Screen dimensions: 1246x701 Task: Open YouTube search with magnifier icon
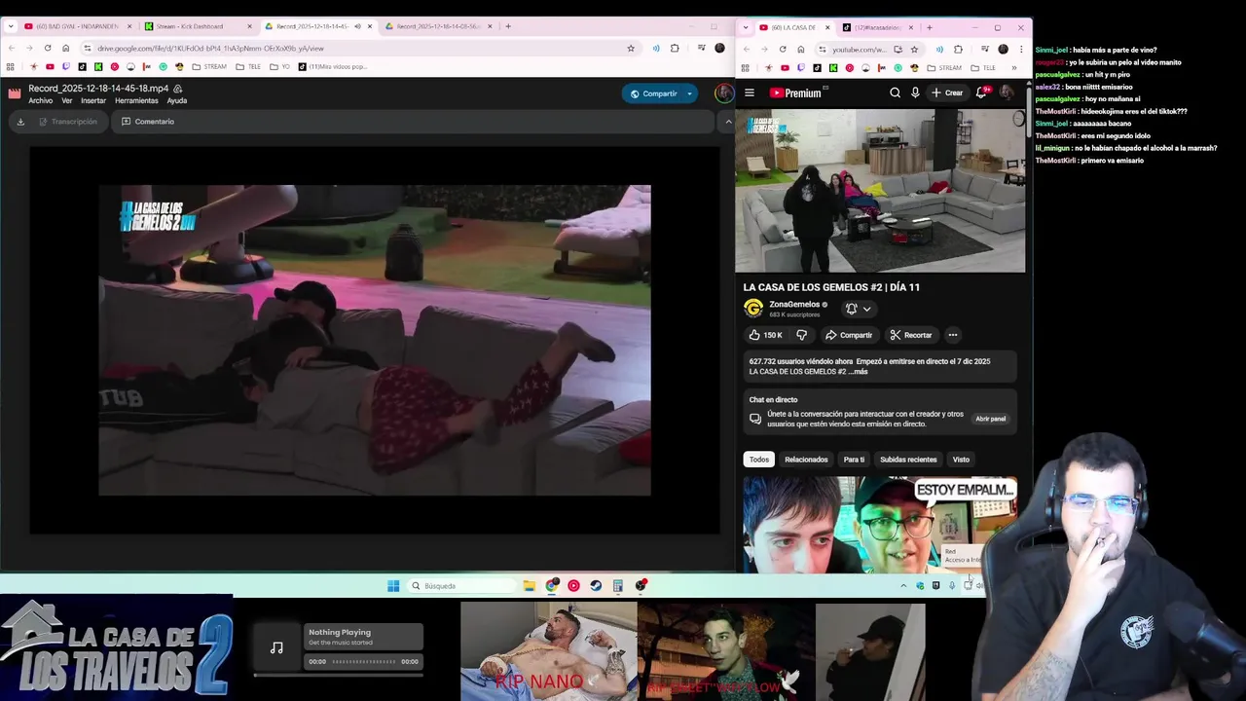895,92
